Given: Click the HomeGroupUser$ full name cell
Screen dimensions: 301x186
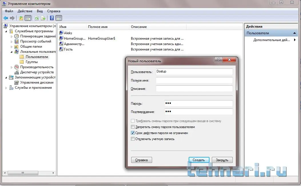Looking at the screenshot, I should click(101, 38).
